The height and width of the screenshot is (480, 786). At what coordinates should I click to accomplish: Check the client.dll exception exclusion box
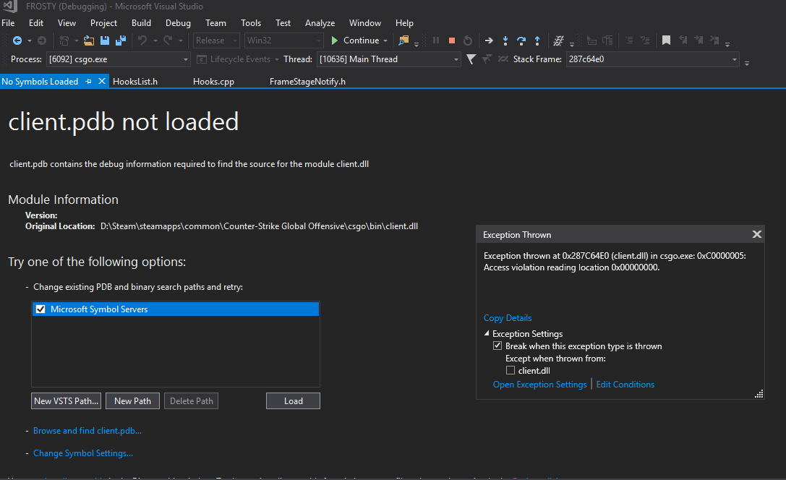(511, 371)
